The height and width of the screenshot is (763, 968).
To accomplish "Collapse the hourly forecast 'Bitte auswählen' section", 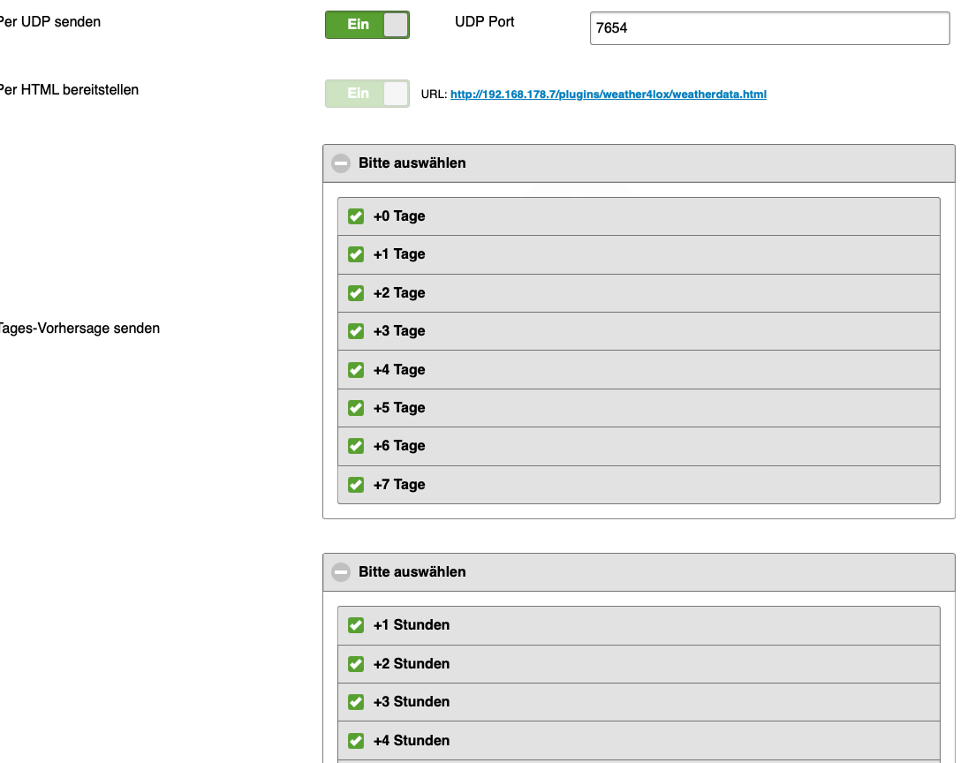I will pos(412,572).
